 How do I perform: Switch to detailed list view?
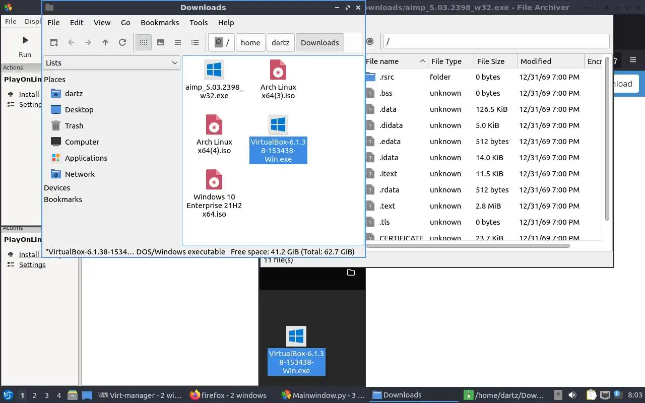point(195,42)
